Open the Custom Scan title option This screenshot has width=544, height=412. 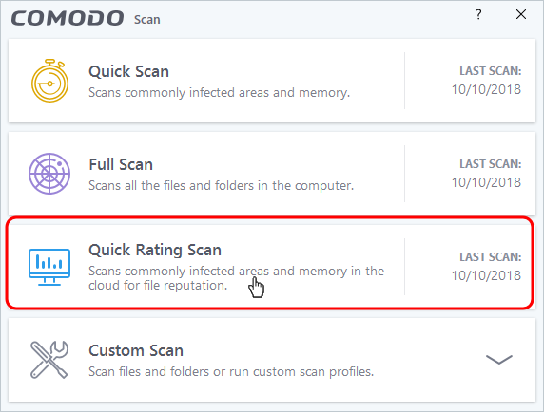(136, 350)
